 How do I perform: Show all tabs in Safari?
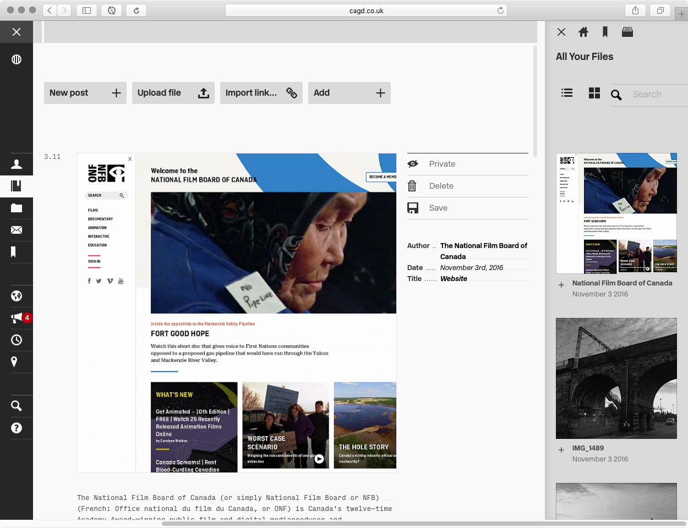coord(660,10)
